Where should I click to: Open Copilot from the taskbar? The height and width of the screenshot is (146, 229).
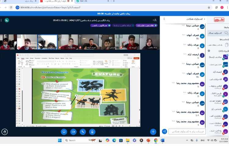pos(107,140)
